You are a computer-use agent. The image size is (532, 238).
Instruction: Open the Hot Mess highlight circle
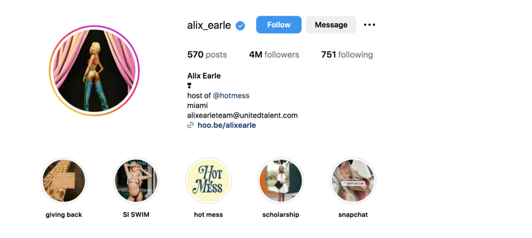click(208, 180)
